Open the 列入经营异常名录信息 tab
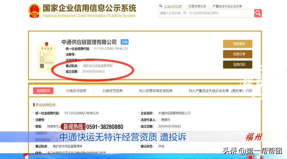 pos(155,91)
